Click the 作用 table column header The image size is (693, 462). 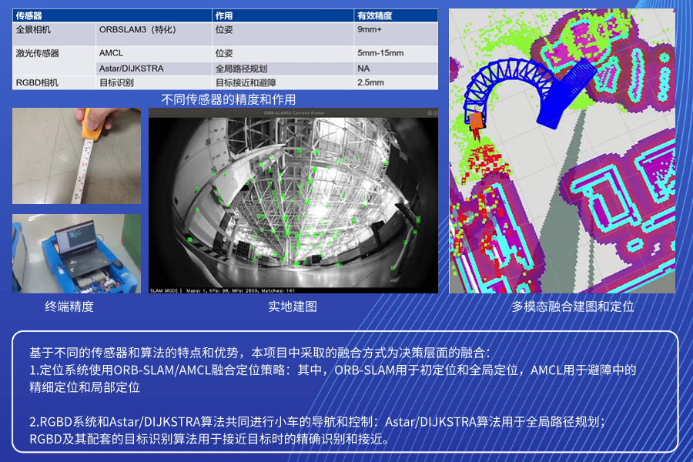point(224,15)
